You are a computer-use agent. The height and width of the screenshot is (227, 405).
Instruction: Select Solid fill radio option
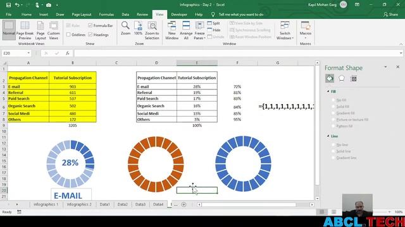tap(333, 107)
